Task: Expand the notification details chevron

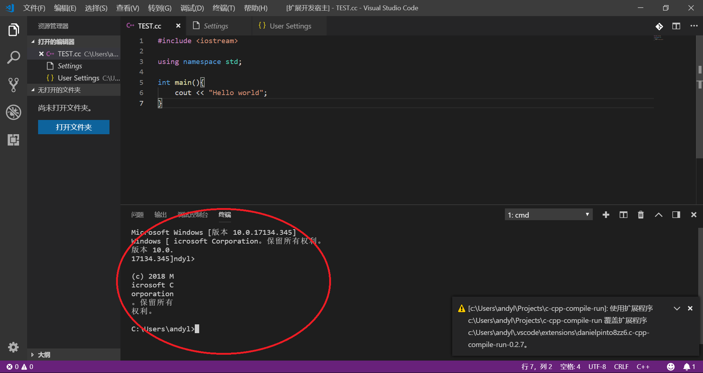Action: [x=676, y=308]
